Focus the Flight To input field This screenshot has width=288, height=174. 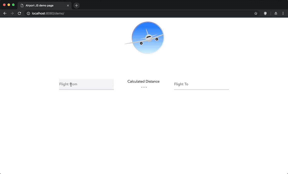[201, 84]
